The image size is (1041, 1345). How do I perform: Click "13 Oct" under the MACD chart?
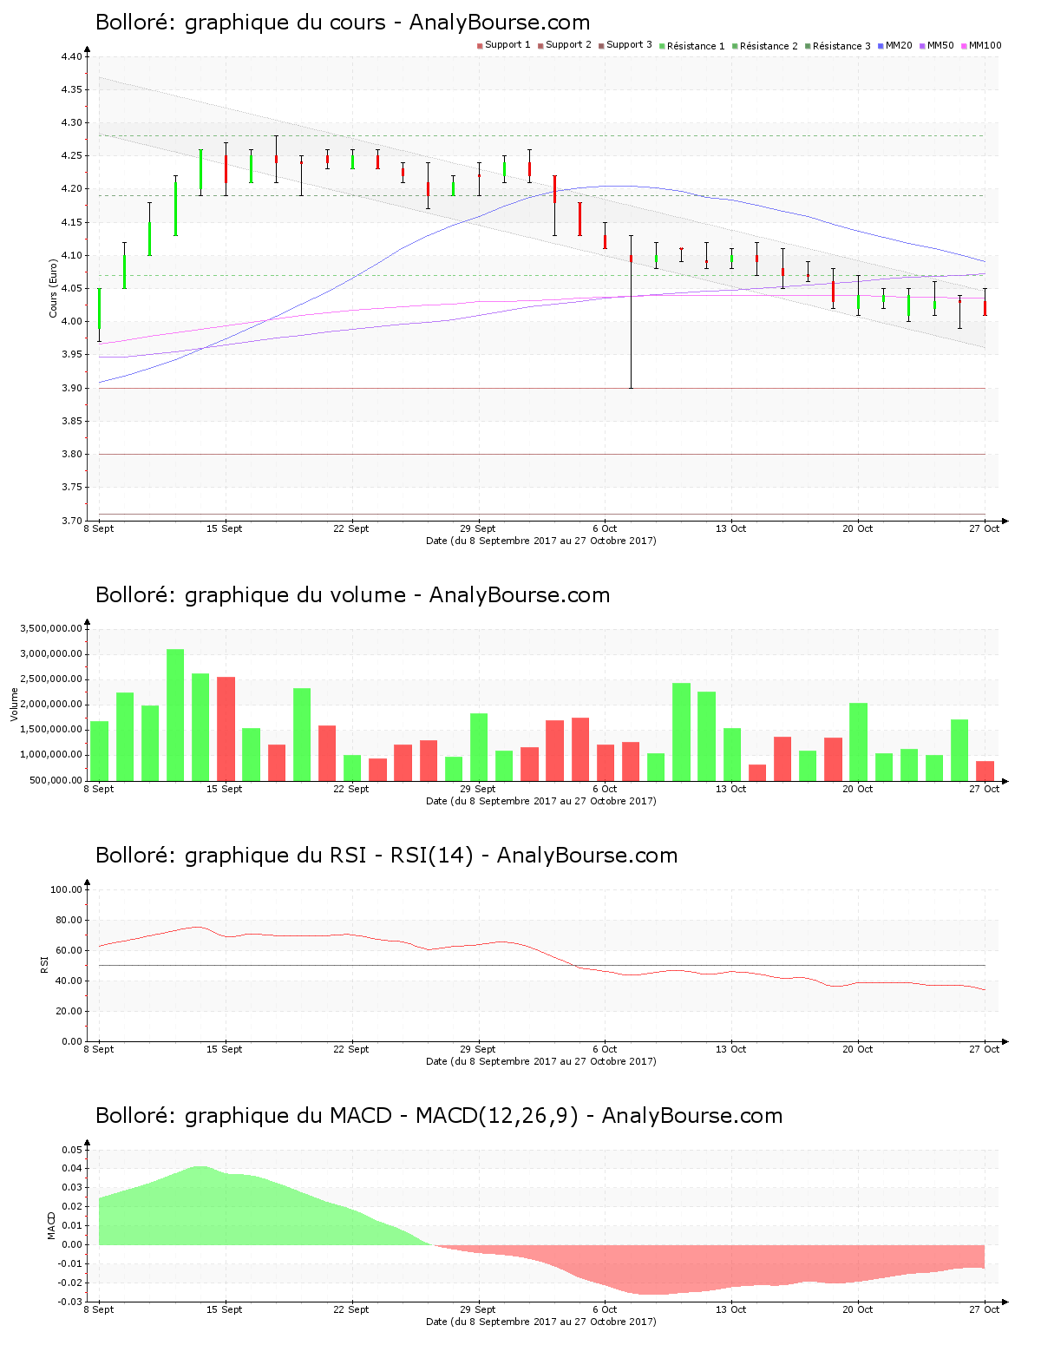tap(731, 1309)
